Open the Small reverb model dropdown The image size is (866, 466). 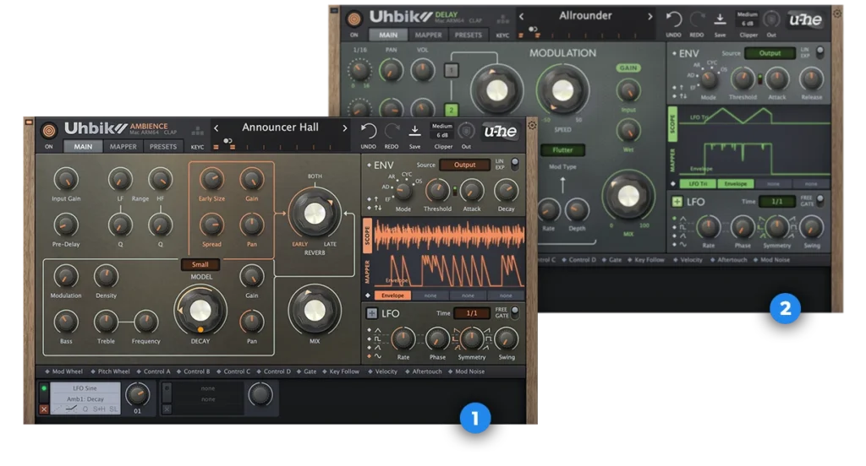(200, 265)
